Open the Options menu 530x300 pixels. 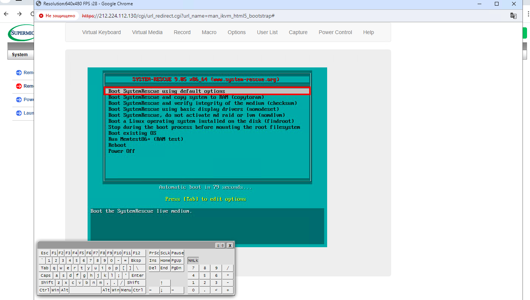pos(237,32)
